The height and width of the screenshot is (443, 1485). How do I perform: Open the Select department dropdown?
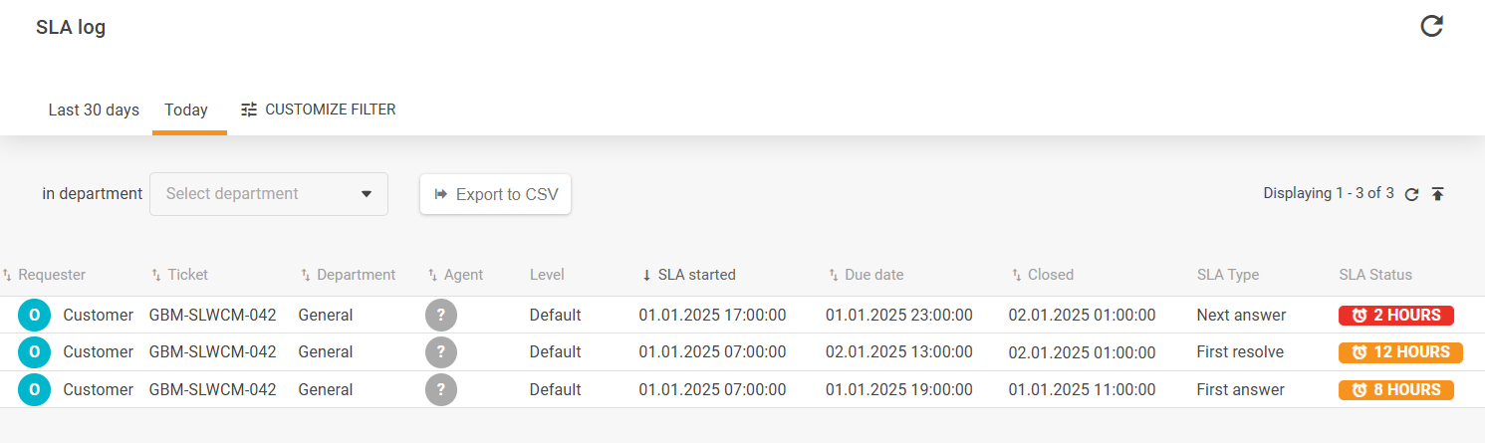pyautogui.click(x=268, y=194)
